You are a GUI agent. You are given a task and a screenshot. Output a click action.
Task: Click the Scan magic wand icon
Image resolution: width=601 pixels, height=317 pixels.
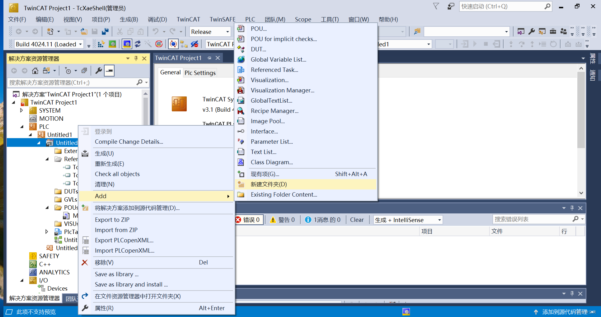point(148,44)
